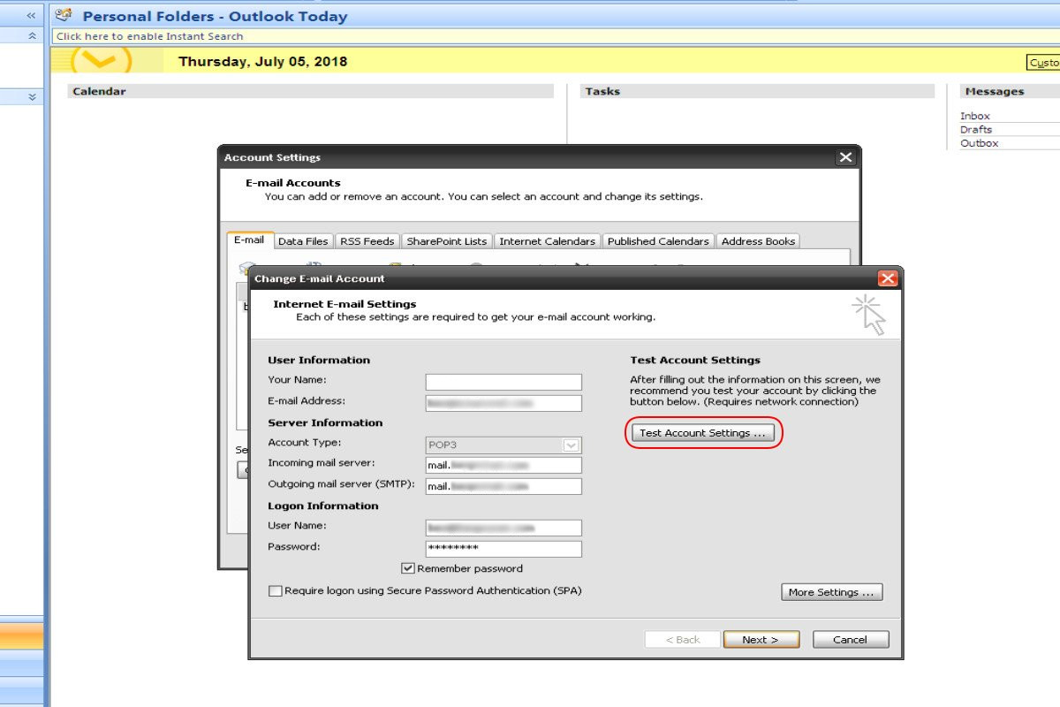Viewport: 1060px width, 707px height.
Task: Open Drafts from the Messages list
Action: point(976,129)
